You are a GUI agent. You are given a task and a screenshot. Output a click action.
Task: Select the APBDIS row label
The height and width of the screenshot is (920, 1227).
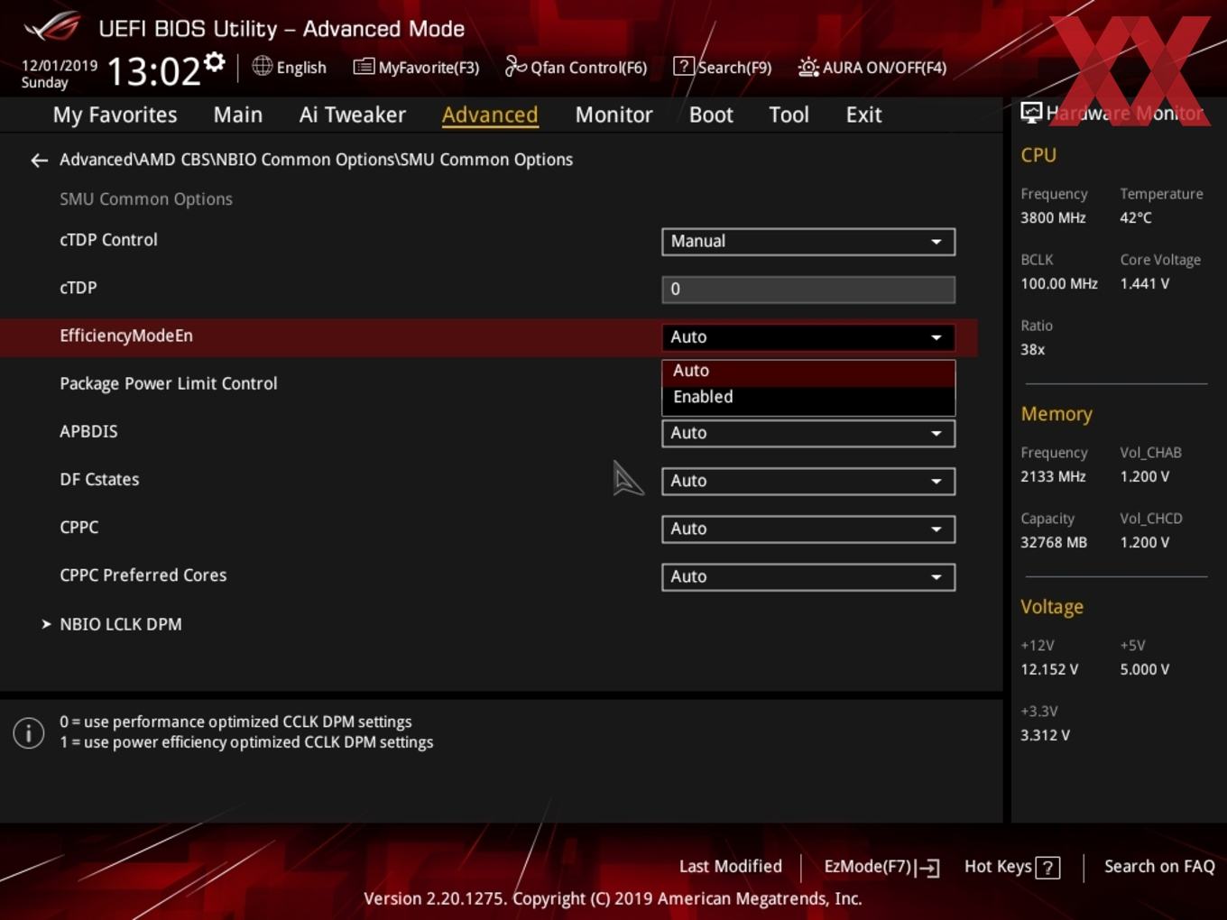(x=88, y=431)
